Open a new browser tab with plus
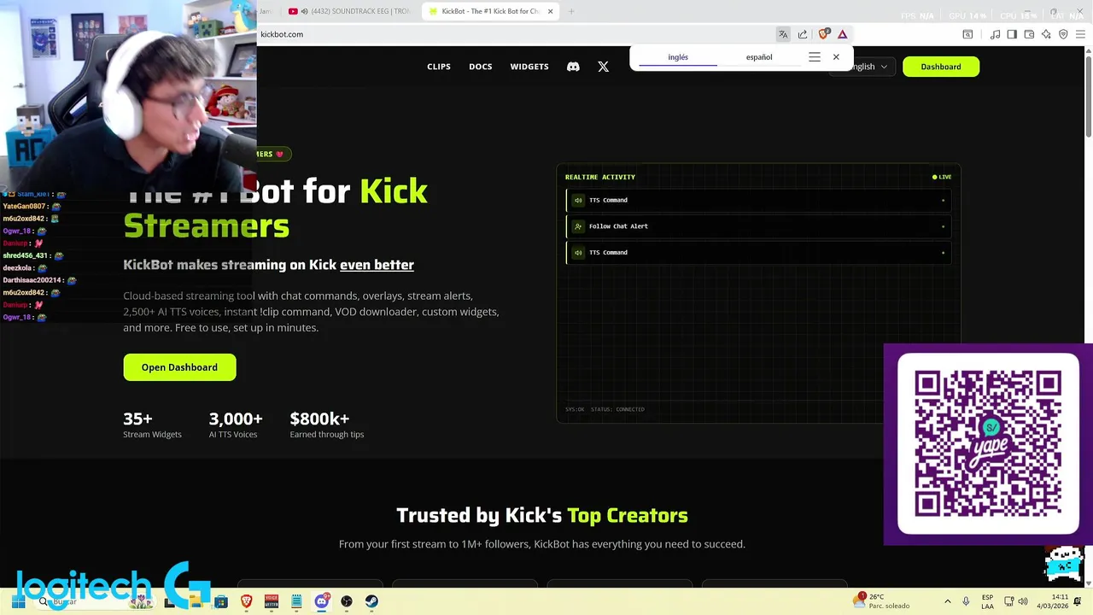The height and width of the screenshot is (615, 1093). (x=571, y=11)
